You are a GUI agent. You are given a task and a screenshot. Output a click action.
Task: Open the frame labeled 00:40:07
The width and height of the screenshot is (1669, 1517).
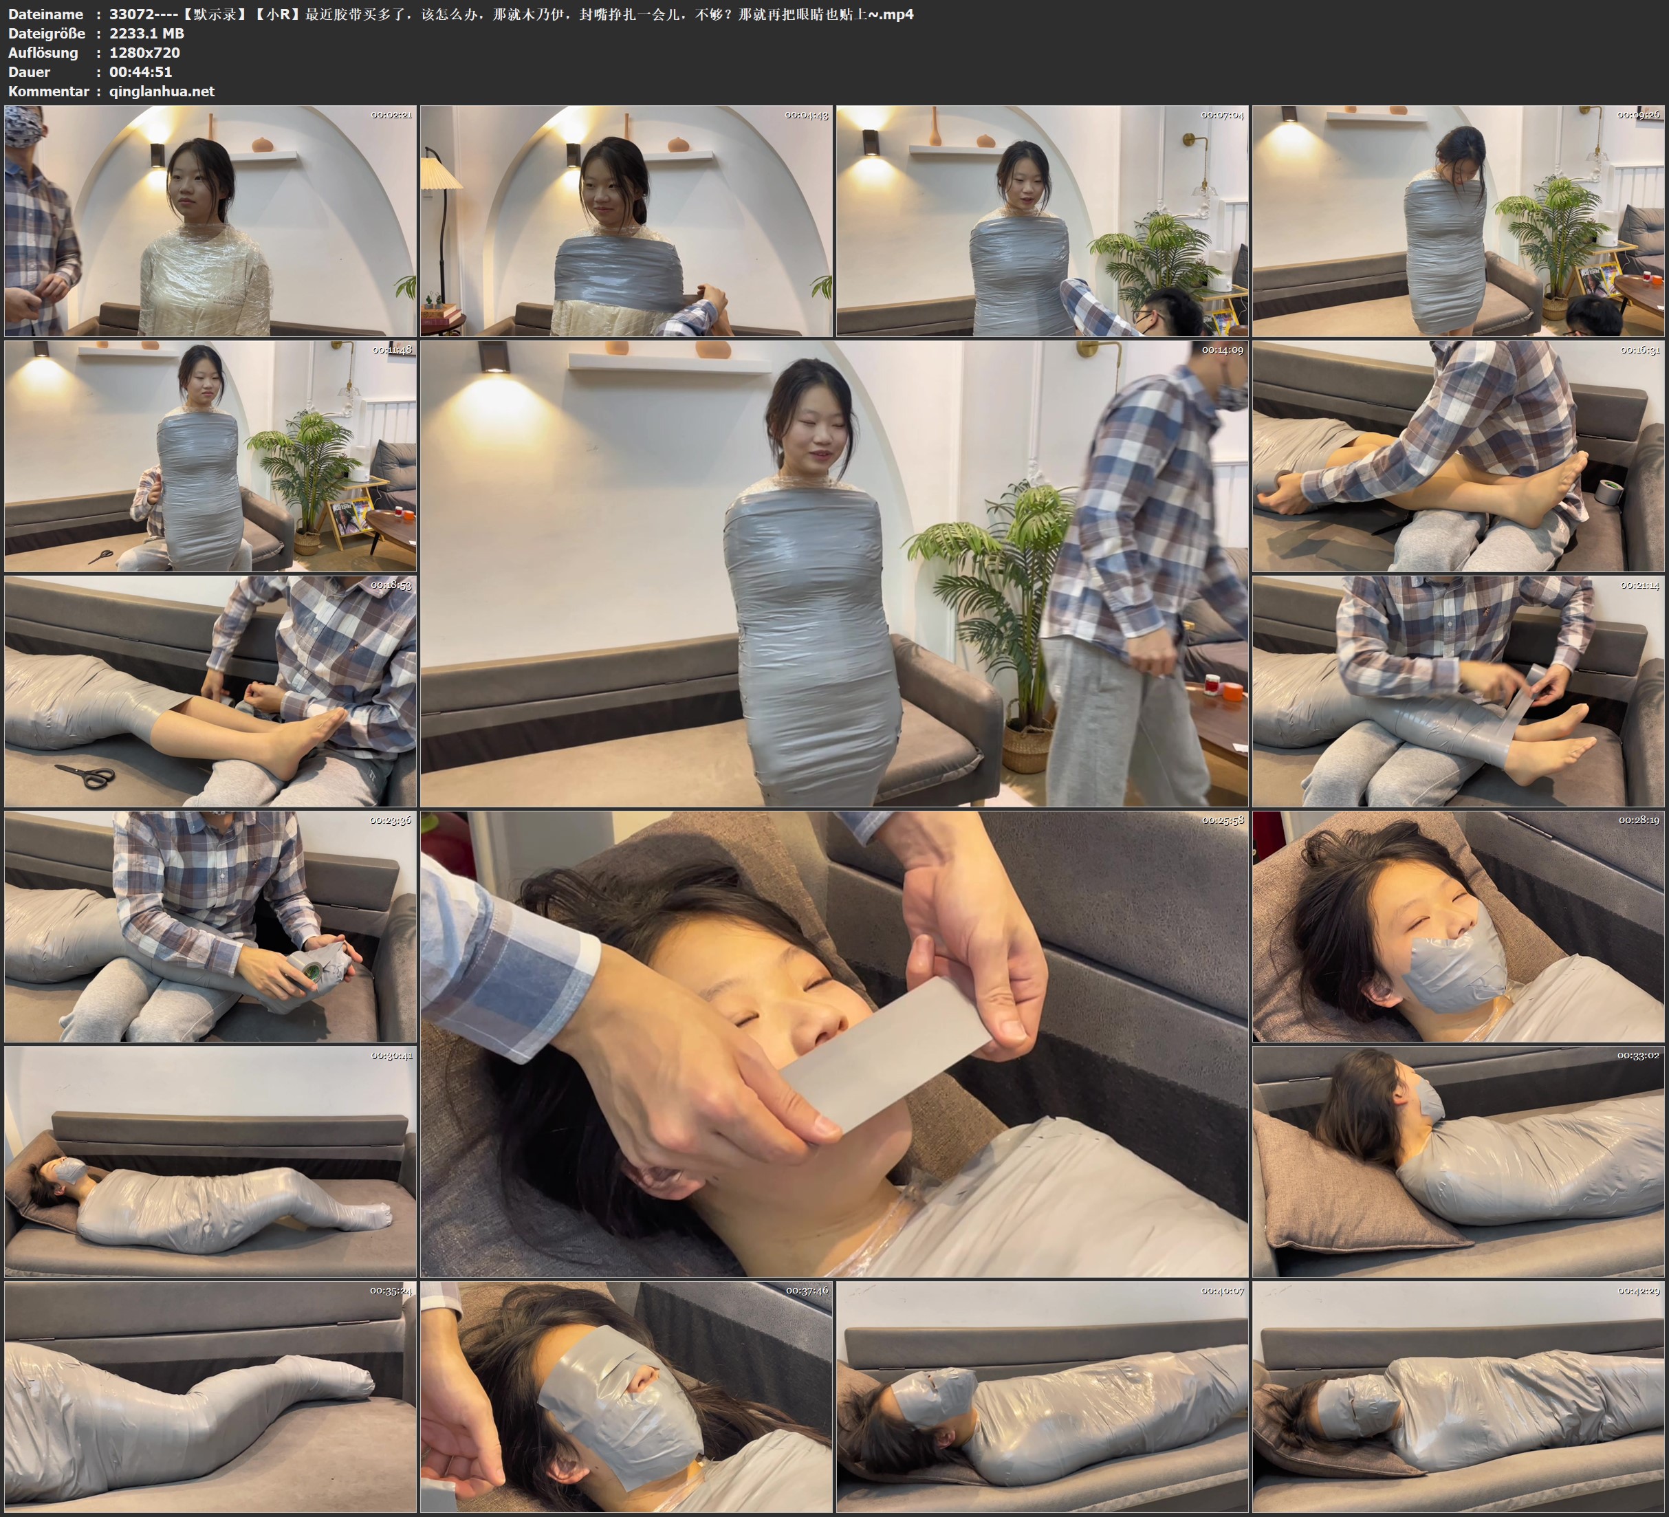(1041, 1396)
